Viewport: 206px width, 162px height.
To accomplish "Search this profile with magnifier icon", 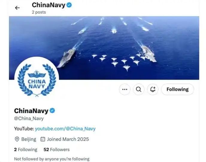I will point(139,89).
